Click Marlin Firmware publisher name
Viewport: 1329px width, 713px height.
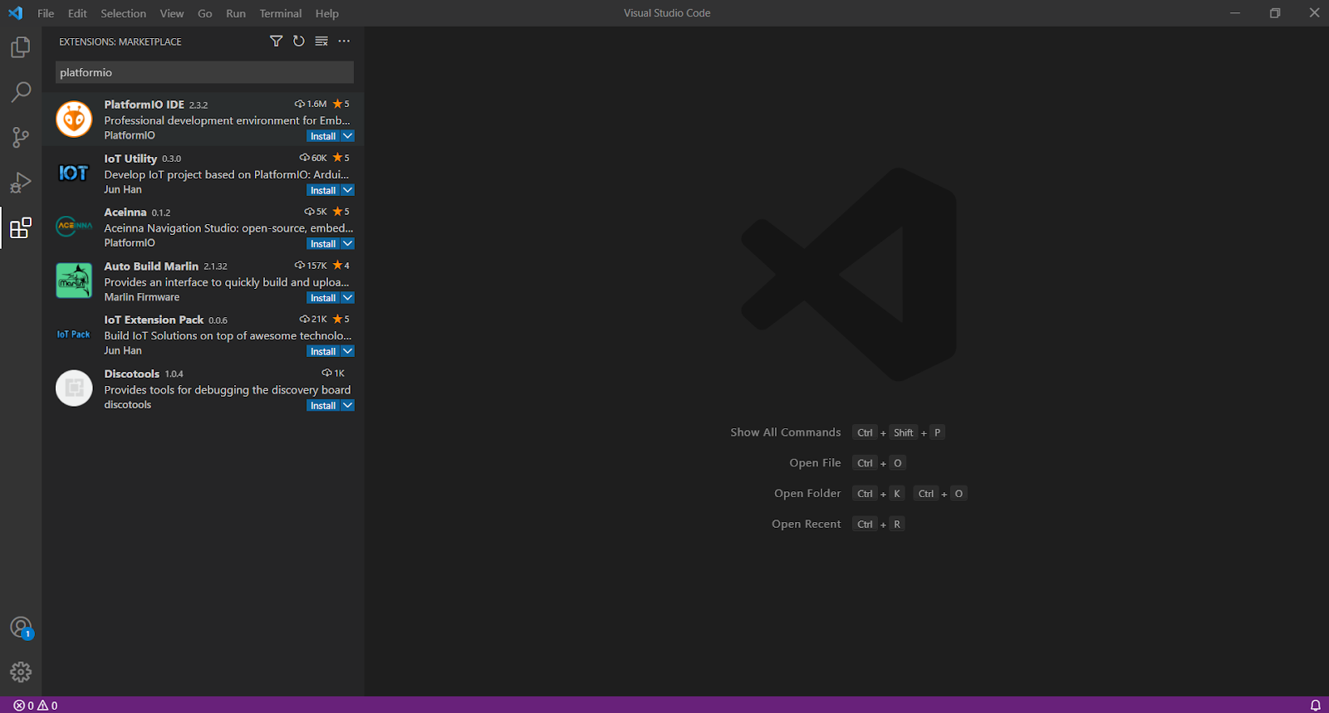[142, 297]
